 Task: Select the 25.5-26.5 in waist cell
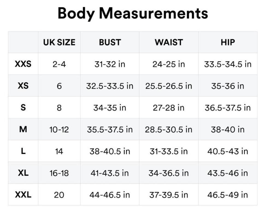(x=169, y=86)
